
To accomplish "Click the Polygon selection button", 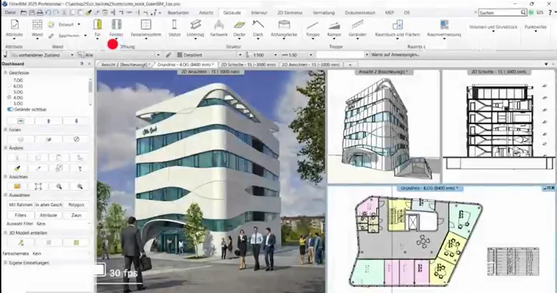I will [76, 205].
